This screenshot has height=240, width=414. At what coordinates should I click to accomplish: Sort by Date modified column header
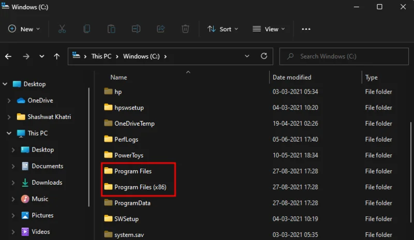tap(292, 78)
